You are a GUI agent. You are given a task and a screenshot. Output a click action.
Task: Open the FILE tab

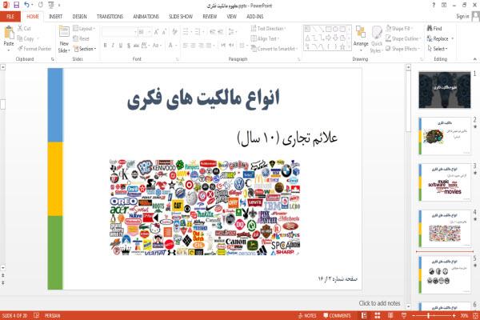pyautogui.click(x=10, y=17)
